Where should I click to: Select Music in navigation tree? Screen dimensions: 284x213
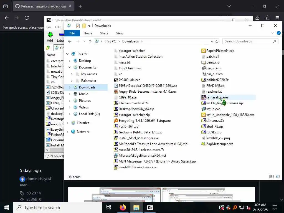tap(83, 94)
